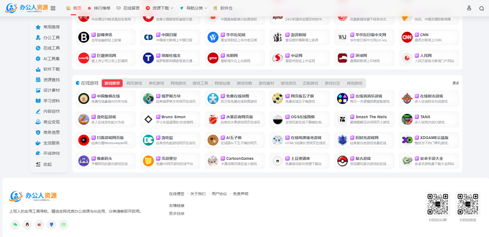Image resolution: width=489 pixels, height=237 pixels.
Task: Click the email icon in footer
Action: [64, 225]
